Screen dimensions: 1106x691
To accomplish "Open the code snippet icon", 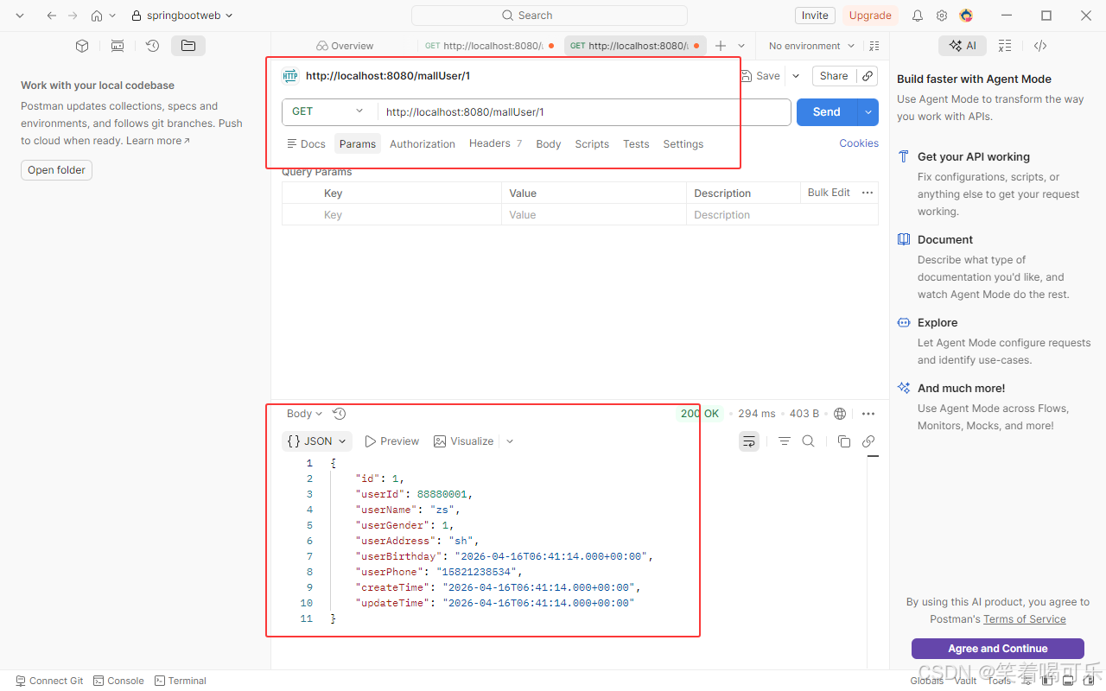I will click(x=1040, y=46).
